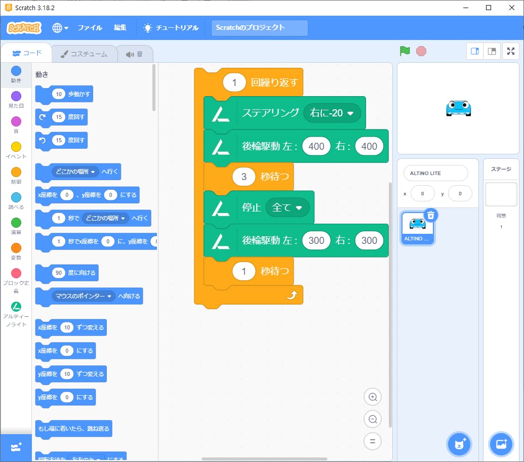The image size is (524, 462).
Task: Switch to small stage layout
Action: click(x=475, y=51)
